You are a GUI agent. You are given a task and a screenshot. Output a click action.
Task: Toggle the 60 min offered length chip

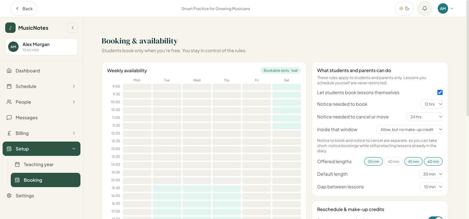tap(433, 161)
